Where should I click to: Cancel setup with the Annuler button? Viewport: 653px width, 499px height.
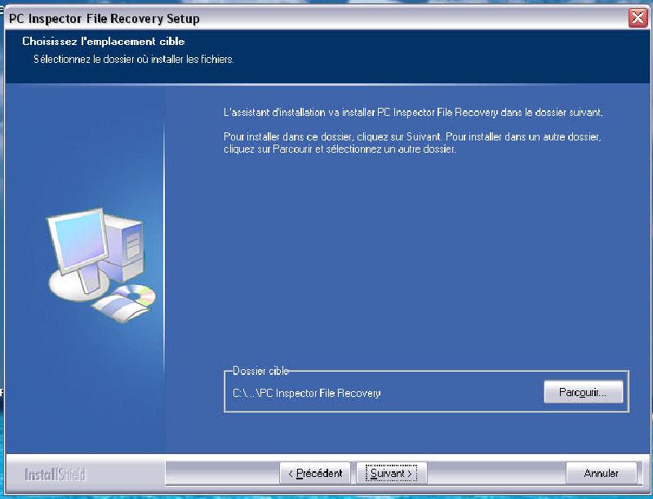pos(602,473)
